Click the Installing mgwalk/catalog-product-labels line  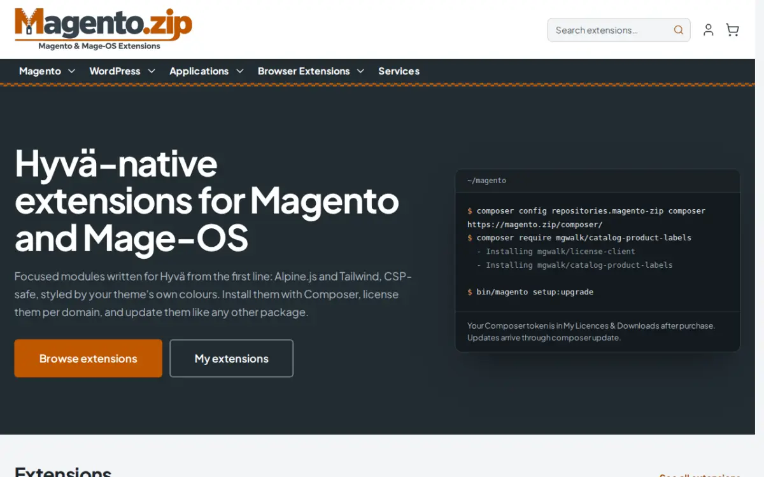point(574,265)
